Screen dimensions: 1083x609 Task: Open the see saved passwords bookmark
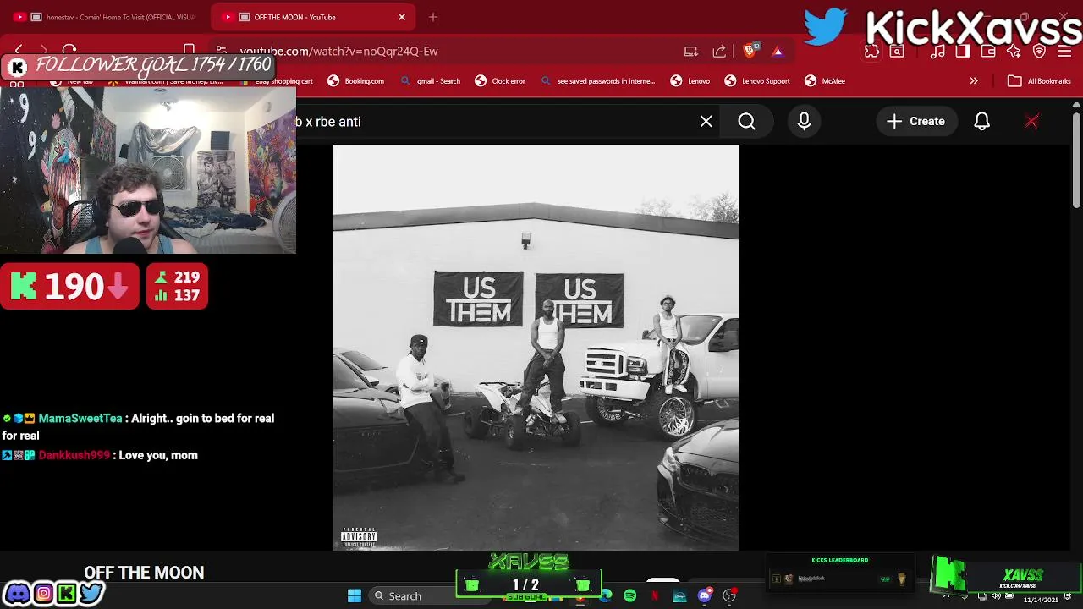tap(598, 81)
